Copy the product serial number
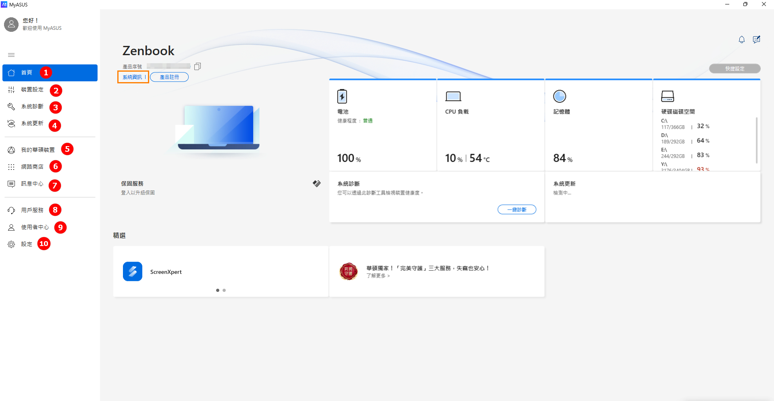 (x=198, y=66)
